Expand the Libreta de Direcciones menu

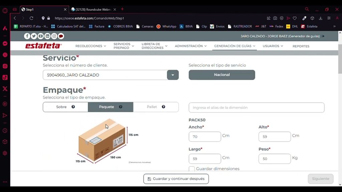click(154, 46)
